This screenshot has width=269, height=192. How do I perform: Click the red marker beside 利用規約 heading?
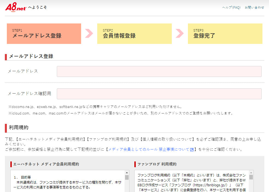[x=6, y=128]
